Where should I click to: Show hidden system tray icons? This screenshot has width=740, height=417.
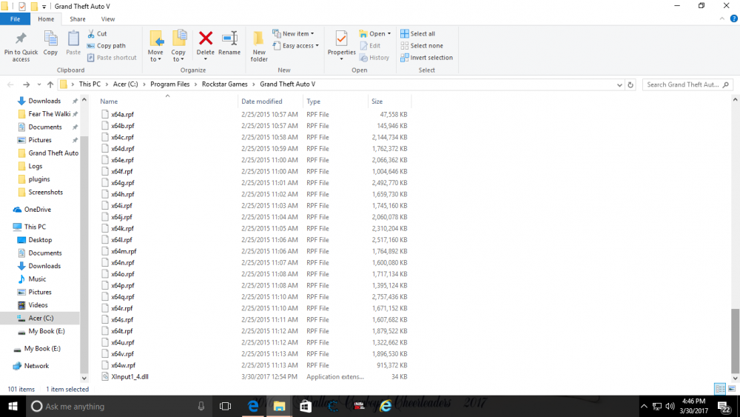(644, 406)
